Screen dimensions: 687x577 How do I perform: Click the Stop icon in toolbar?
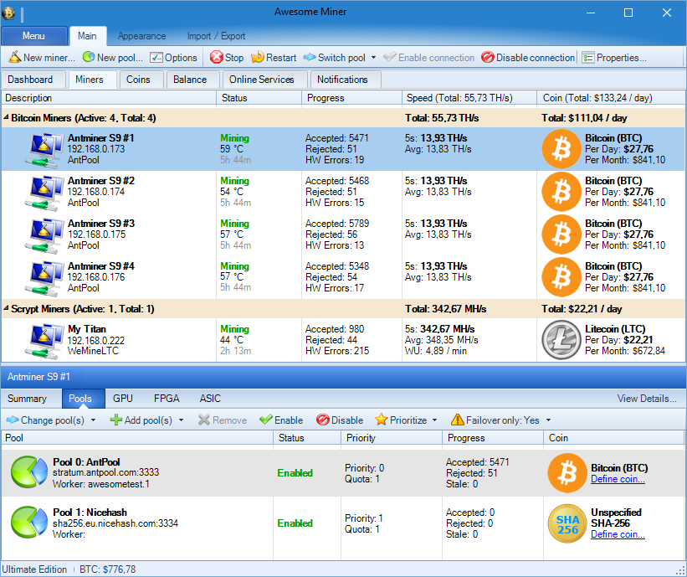(x=217, y=57)
